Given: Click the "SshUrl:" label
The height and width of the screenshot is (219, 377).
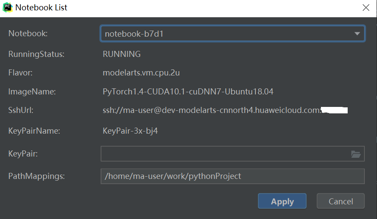Looking at the screenshot, I should [x=21, y=110].
